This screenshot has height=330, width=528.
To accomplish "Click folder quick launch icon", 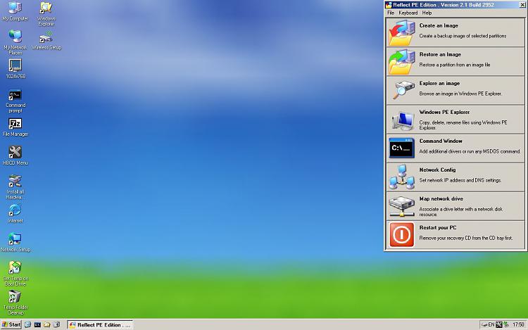I will tap(46, 324).
